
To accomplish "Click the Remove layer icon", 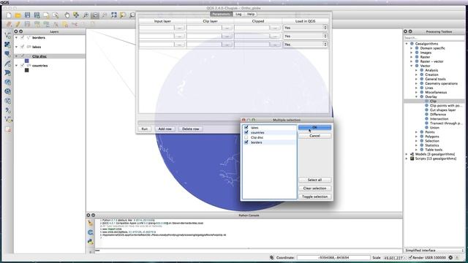I will click(x=8, y=129).
